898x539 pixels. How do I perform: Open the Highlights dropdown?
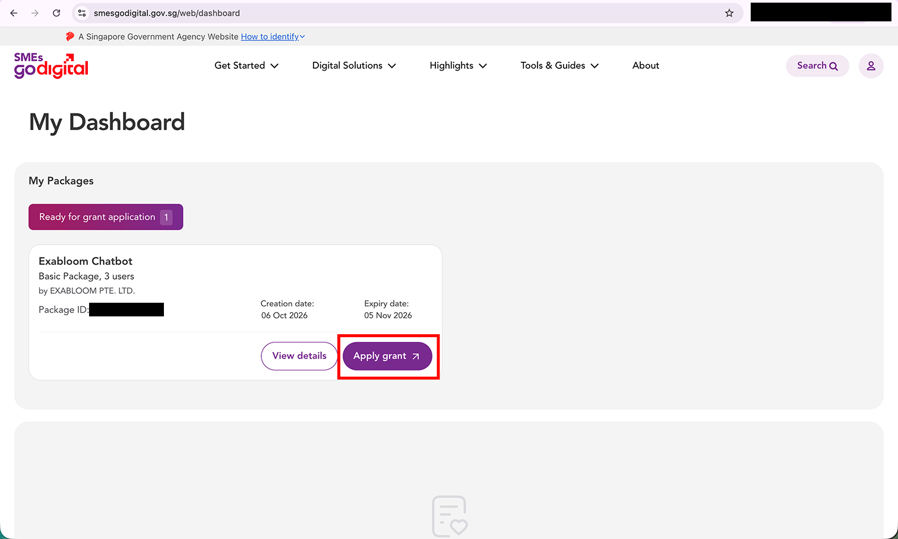coord(459,65)
